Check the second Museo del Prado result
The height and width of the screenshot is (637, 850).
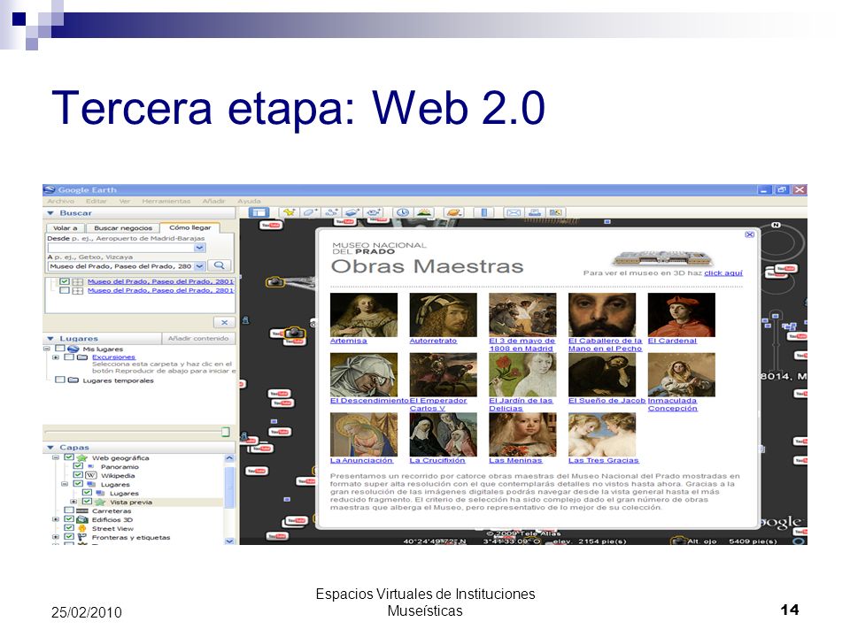tap(65, 290)
